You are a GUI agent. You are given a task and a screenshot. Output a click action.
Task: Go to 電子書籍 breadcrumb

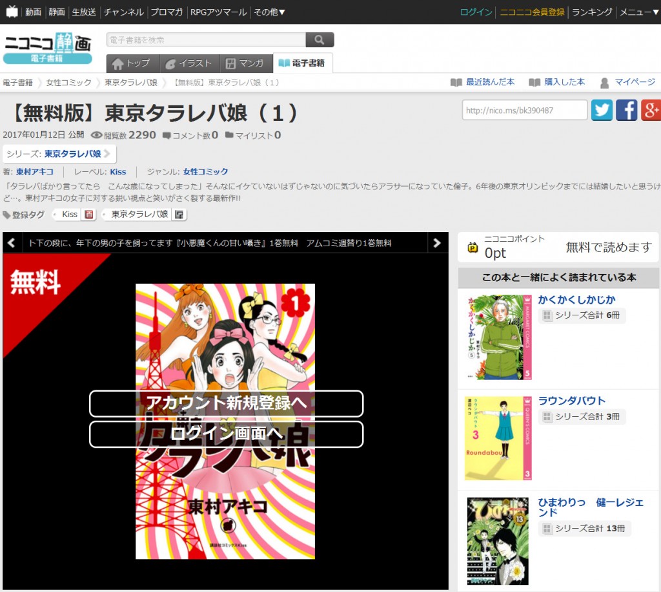point(17,82)
